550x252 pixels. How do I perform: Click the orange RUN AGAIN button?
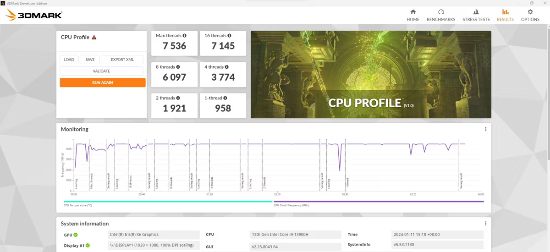[103, 82]
